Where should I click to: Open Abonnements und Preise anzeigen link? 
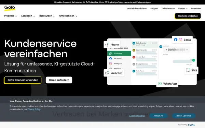click(135, 2)
